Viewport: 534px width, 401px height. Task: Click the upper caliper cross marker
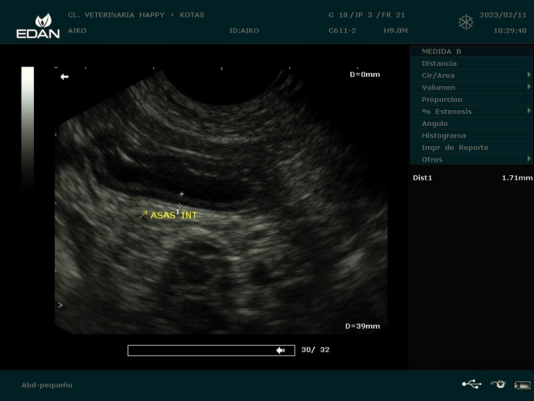click(x=182, y=194)
